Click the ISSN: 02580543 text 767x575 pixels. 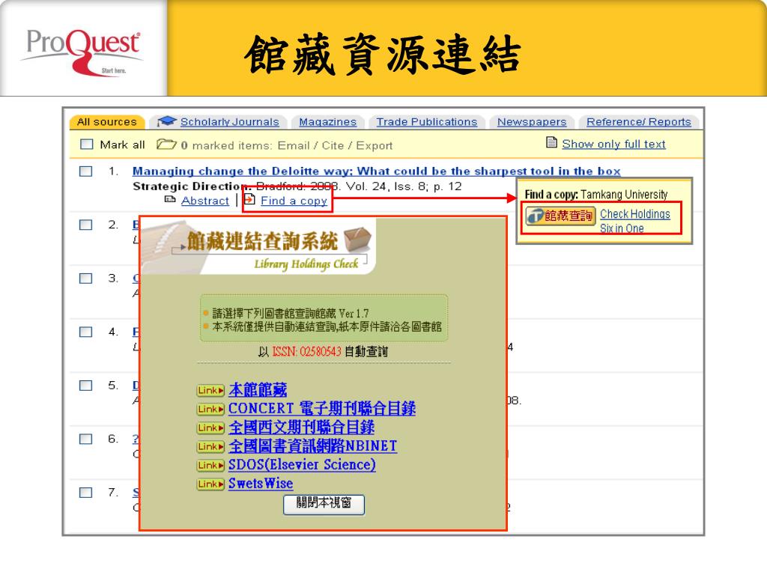[x=306, y=352]
